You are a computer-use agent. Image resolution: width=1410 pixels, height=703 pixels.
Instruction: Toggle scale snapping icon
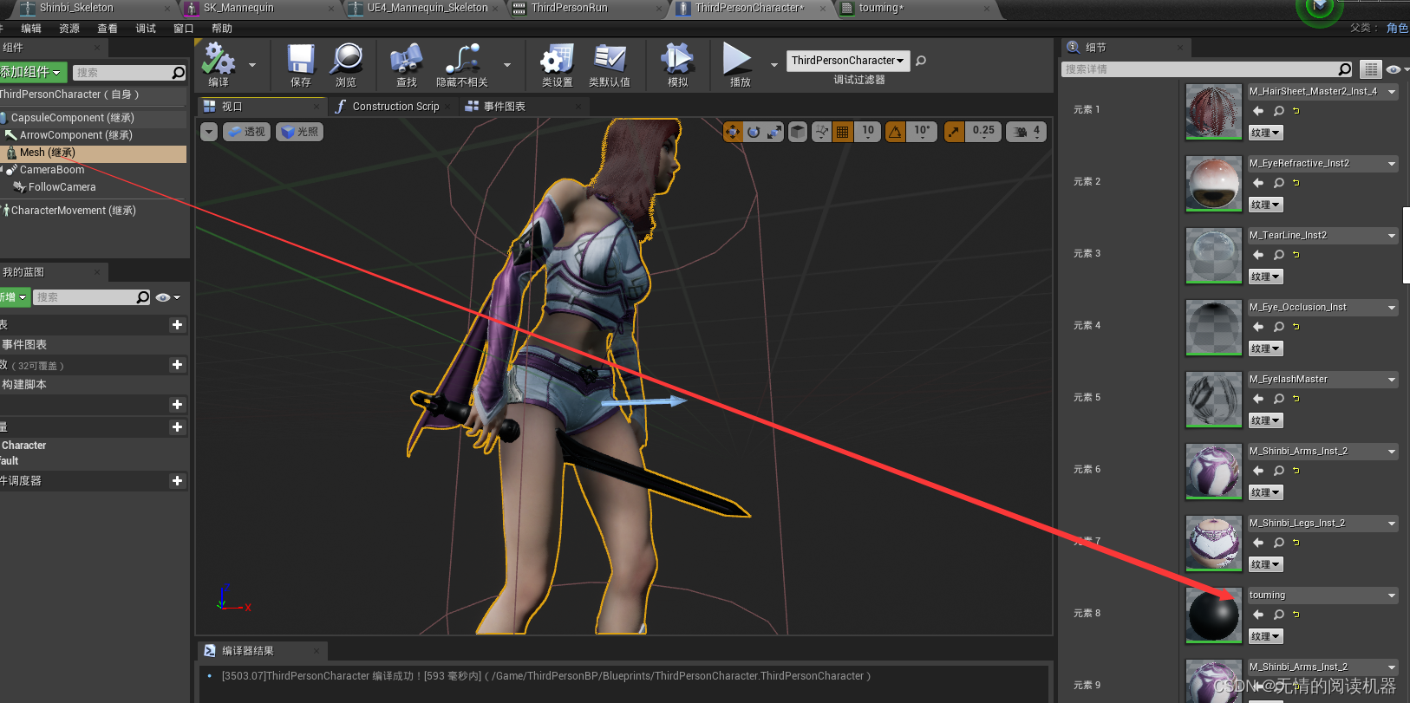(x=954, y=132)
